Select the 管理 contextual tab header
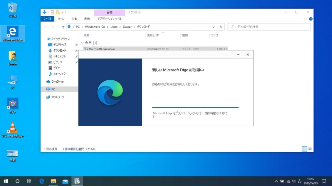The height and width of the screenshot is (186, 332). pyautogui.click(x=110, y=13)
